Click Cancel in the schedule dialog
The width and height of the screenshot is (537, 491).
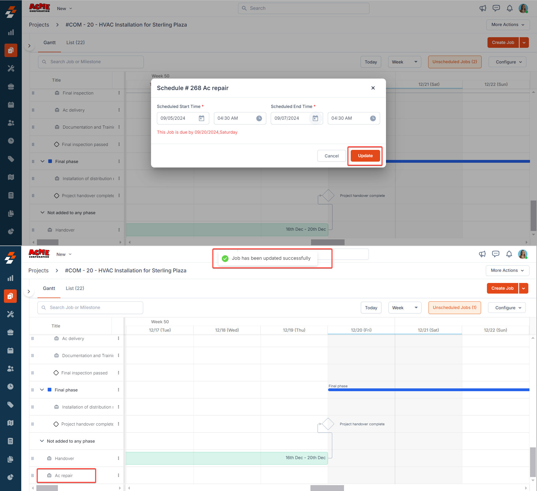(331, 156)
